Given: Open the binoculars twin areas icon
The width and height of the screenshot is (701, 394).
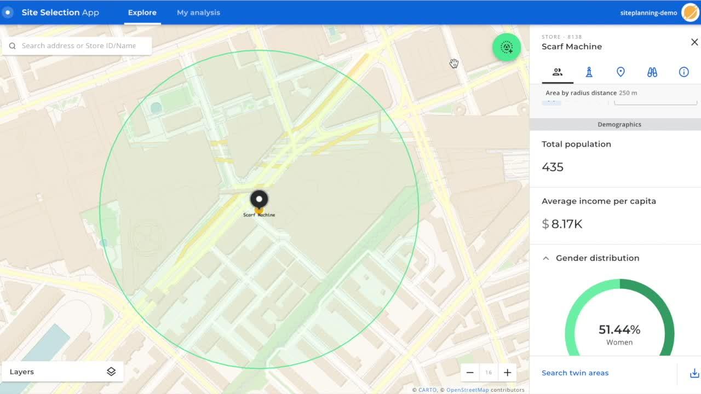Looking at the screenshot, I should 652,72.
